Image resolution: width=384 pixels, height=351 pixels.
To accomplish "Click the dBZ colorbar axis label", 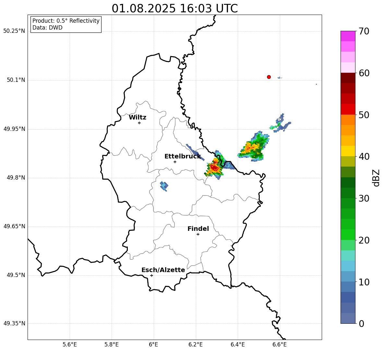I will 377,178.
